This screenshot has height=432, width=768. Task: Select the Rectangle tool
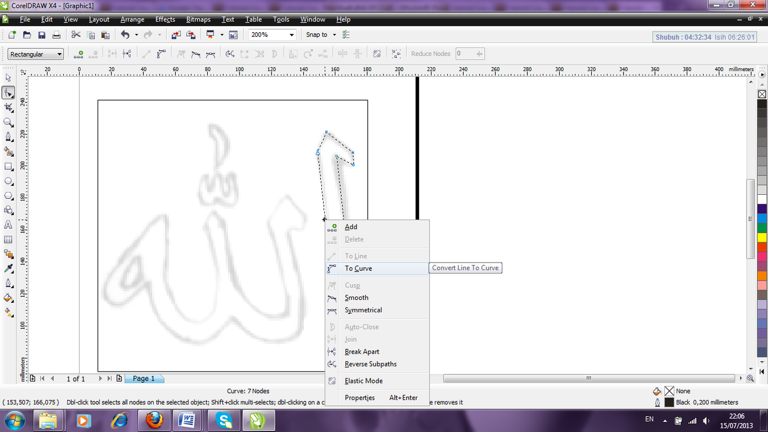7,166
